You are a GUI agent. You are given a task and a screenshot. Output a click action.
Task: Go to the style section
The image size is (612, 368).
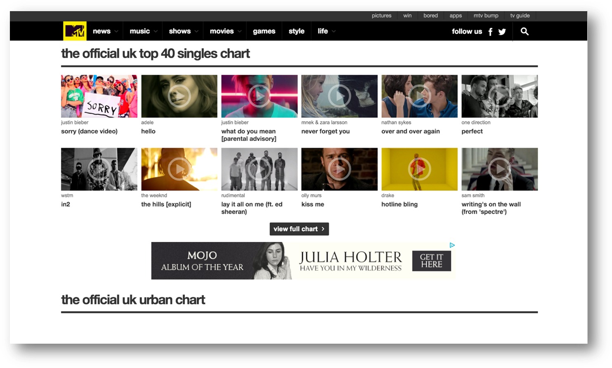pyautogui.click(x=296, y=31)
